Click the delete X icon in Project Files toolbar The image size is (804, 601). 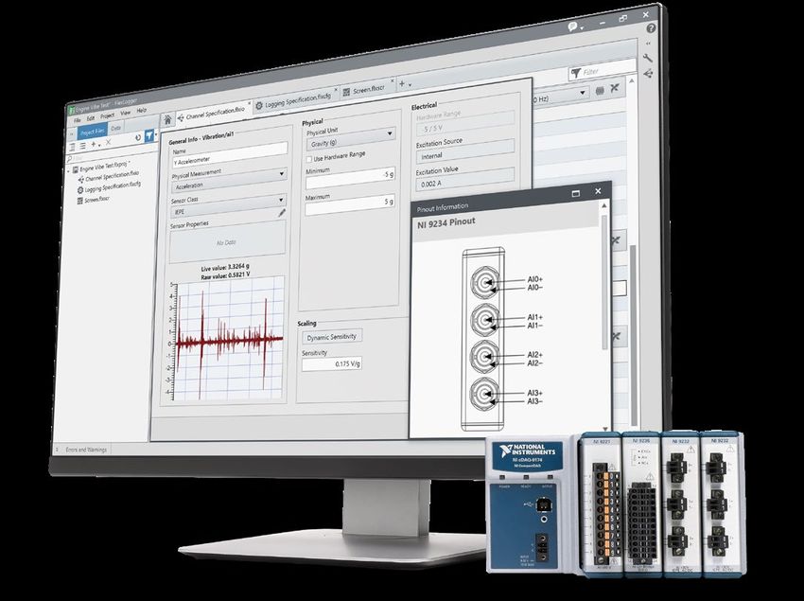pos(108,143)
